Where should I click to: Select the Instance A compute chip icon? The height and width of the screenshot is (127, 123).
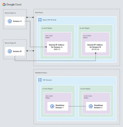coord(10,21)
